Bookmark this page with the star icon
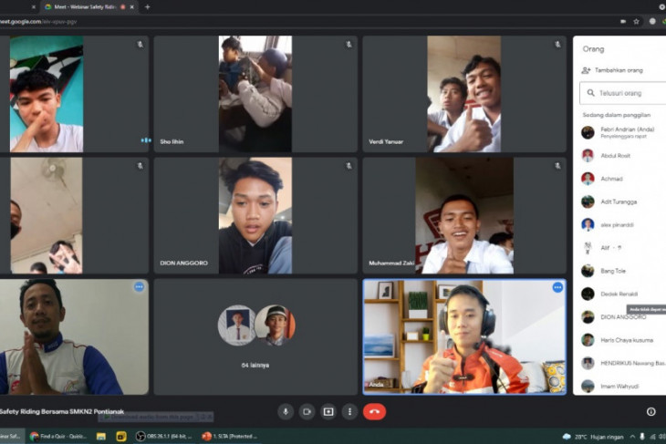This screenshot has height=444, width=666. (x=636, y=21)
